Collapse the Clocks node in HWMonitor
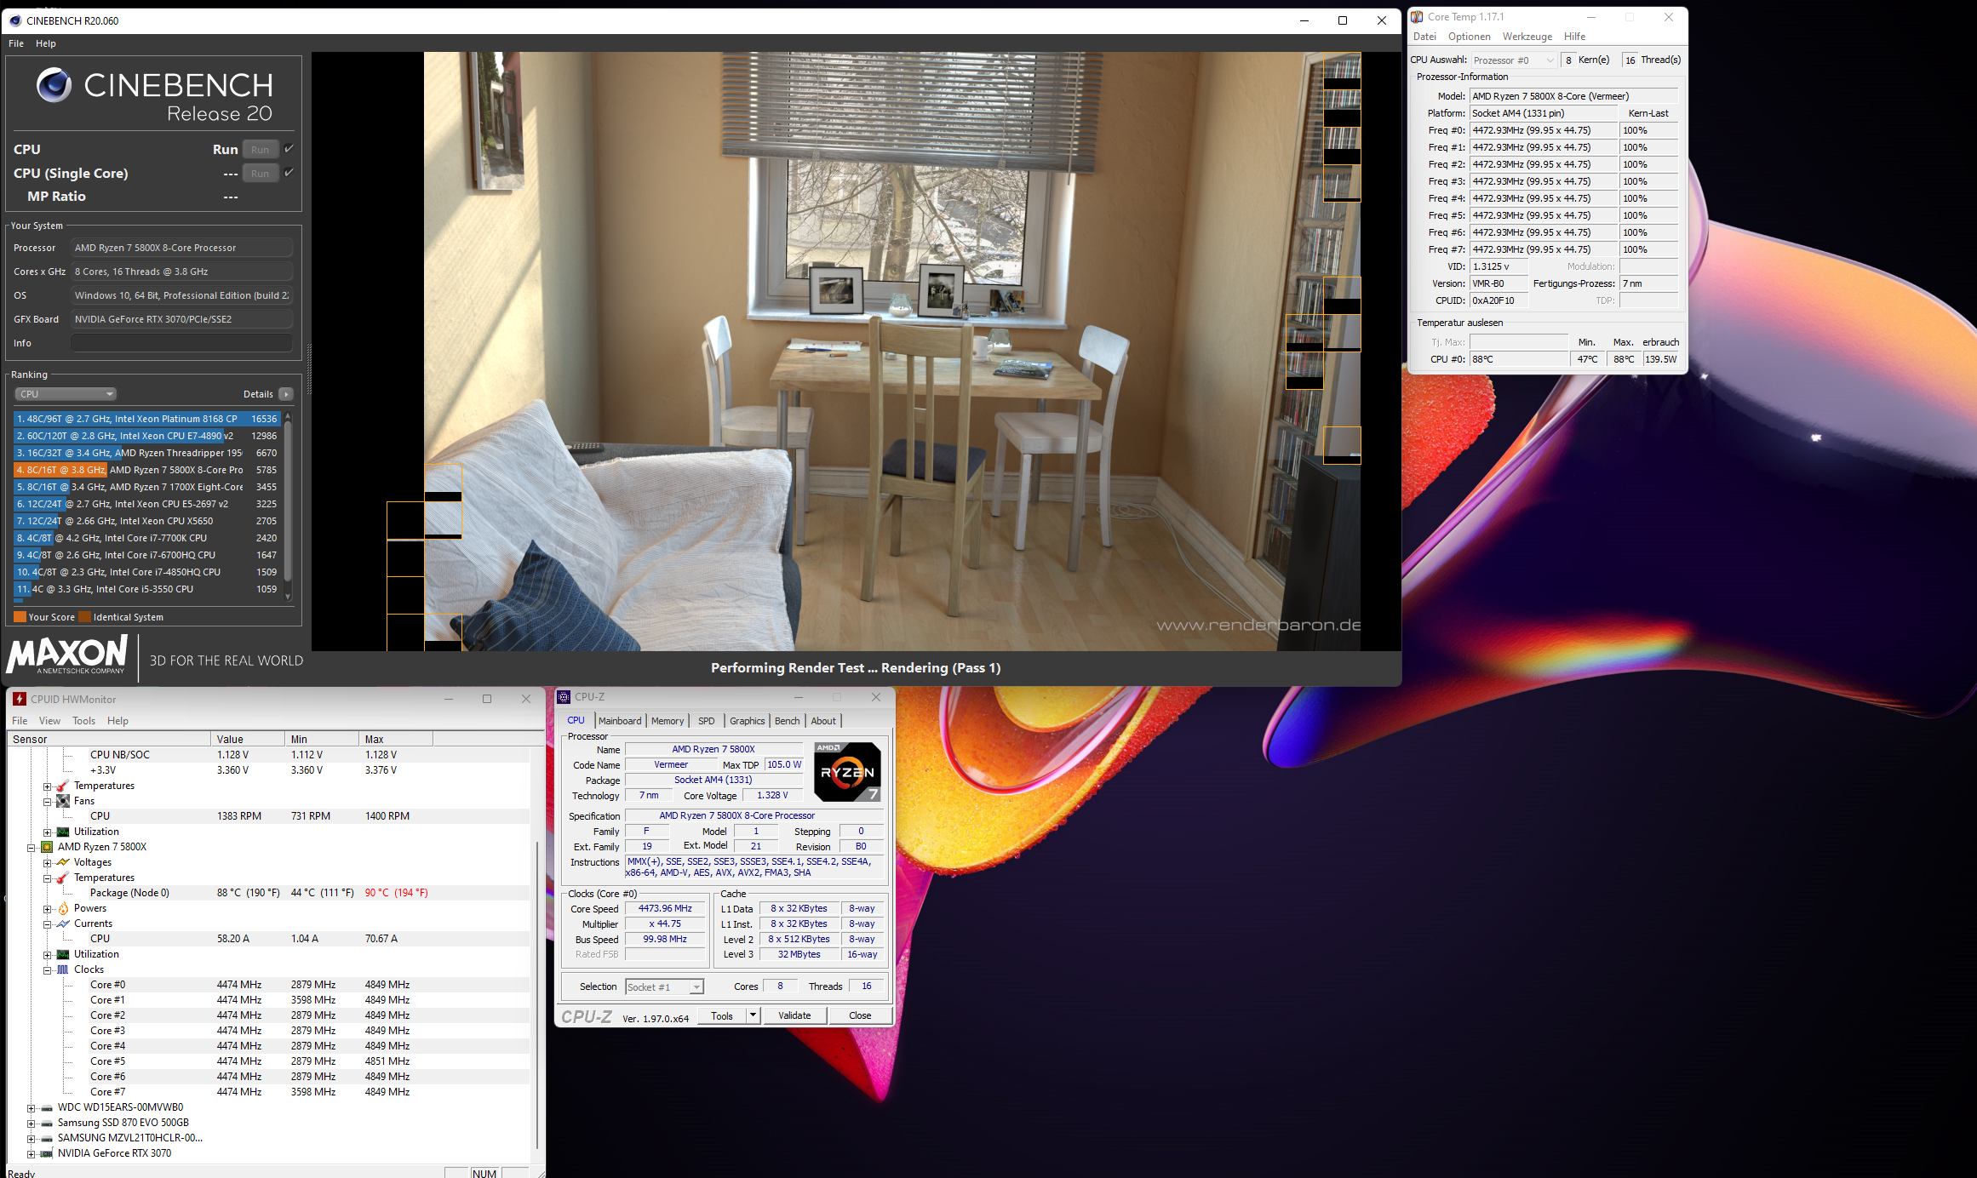Image resolution: width=1977 pixels, height=1178 pixels. (48, 969)
